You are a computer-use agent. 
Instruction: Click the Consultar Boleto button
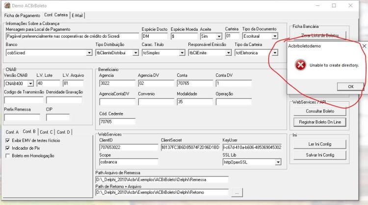pos(319,111)
